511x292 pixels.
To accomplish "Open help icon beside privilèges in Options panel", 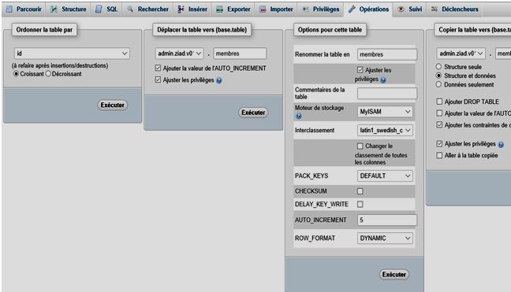I will click(x=383, y=79).
